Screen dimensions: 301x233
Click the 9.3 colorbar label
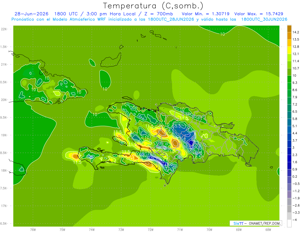295,83
